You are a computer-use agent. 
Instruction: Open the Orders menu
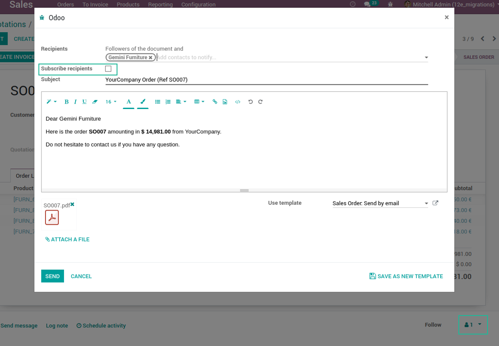(x=65, y=4)
